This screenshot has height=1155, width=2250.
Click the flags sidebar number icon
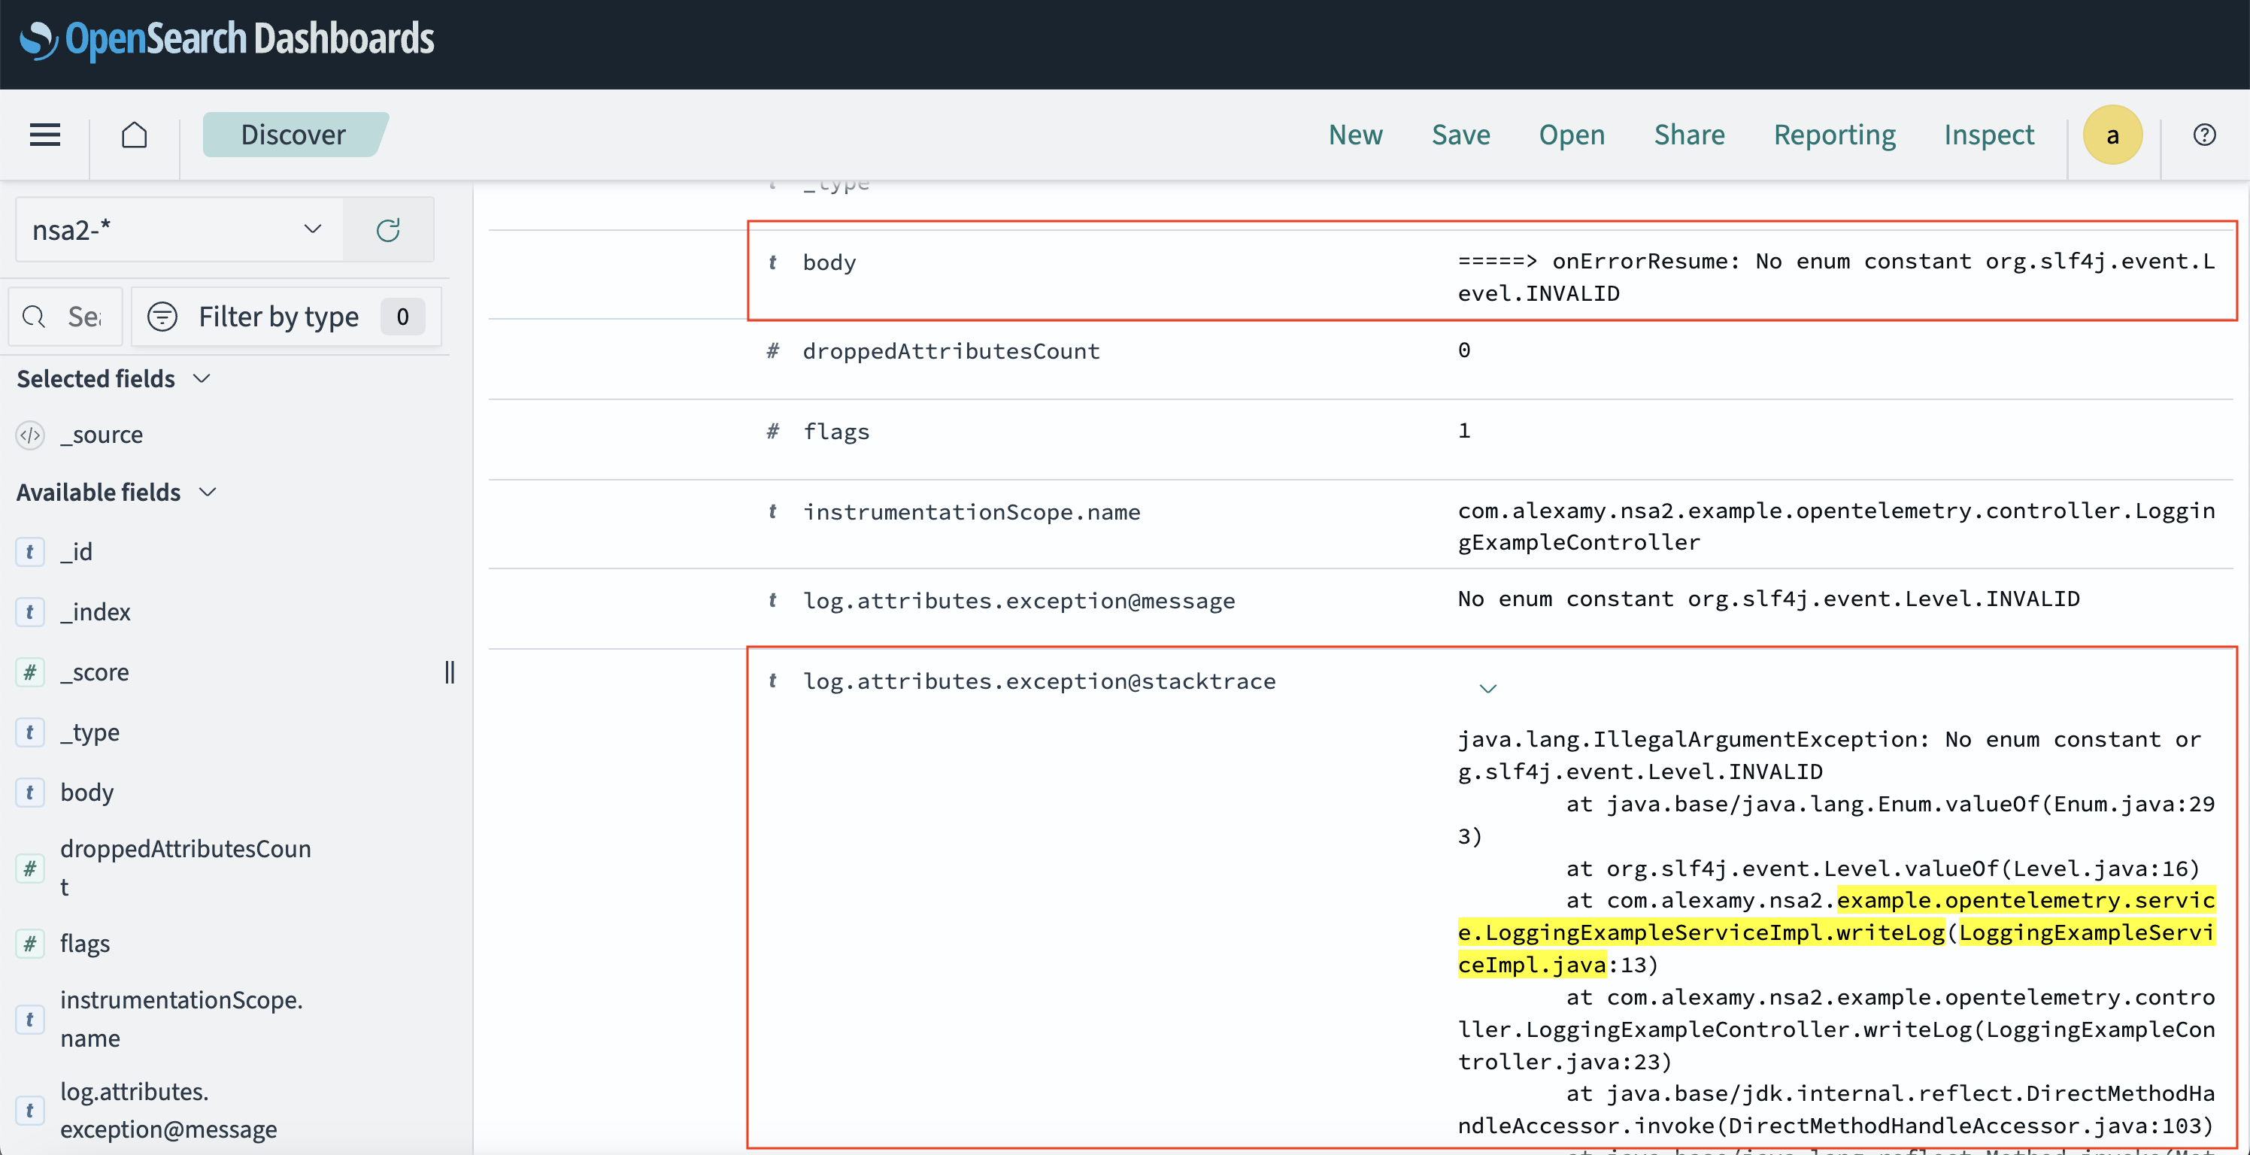pos(31,944)
